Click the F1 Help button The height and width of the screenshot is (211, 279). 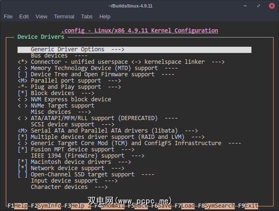coord(18,206)
